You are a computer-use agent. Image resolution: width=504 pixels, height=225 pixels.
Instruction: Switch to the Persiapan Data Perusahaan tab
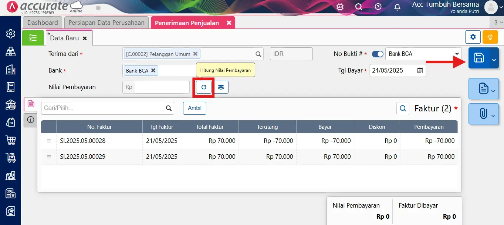106,23
